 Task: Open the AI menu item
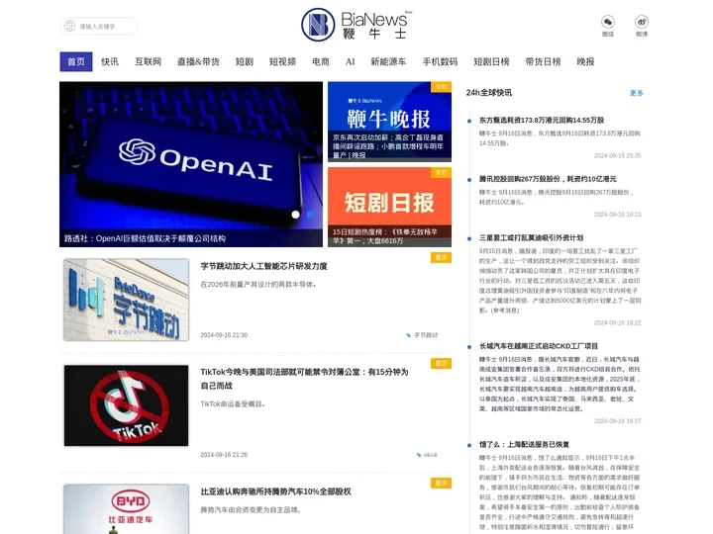[351, 61]
